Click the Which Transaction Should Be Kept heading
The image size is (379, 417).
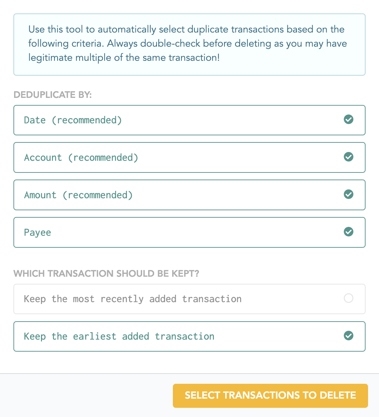pos(106,274)
